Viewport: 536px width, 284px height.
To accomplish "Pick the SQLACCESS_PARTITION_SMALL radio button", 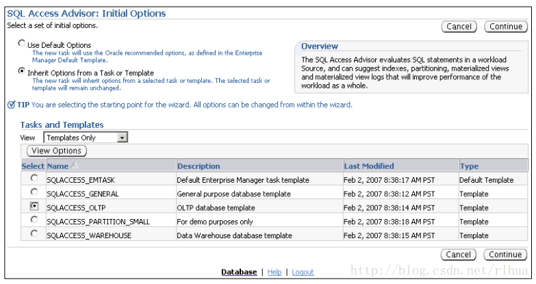I will point(34,220).
